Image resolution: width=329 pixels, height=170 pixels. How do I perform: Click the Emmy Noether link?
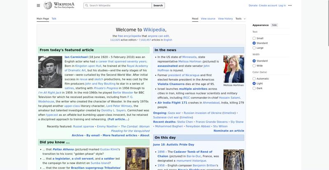pos(107,126)
